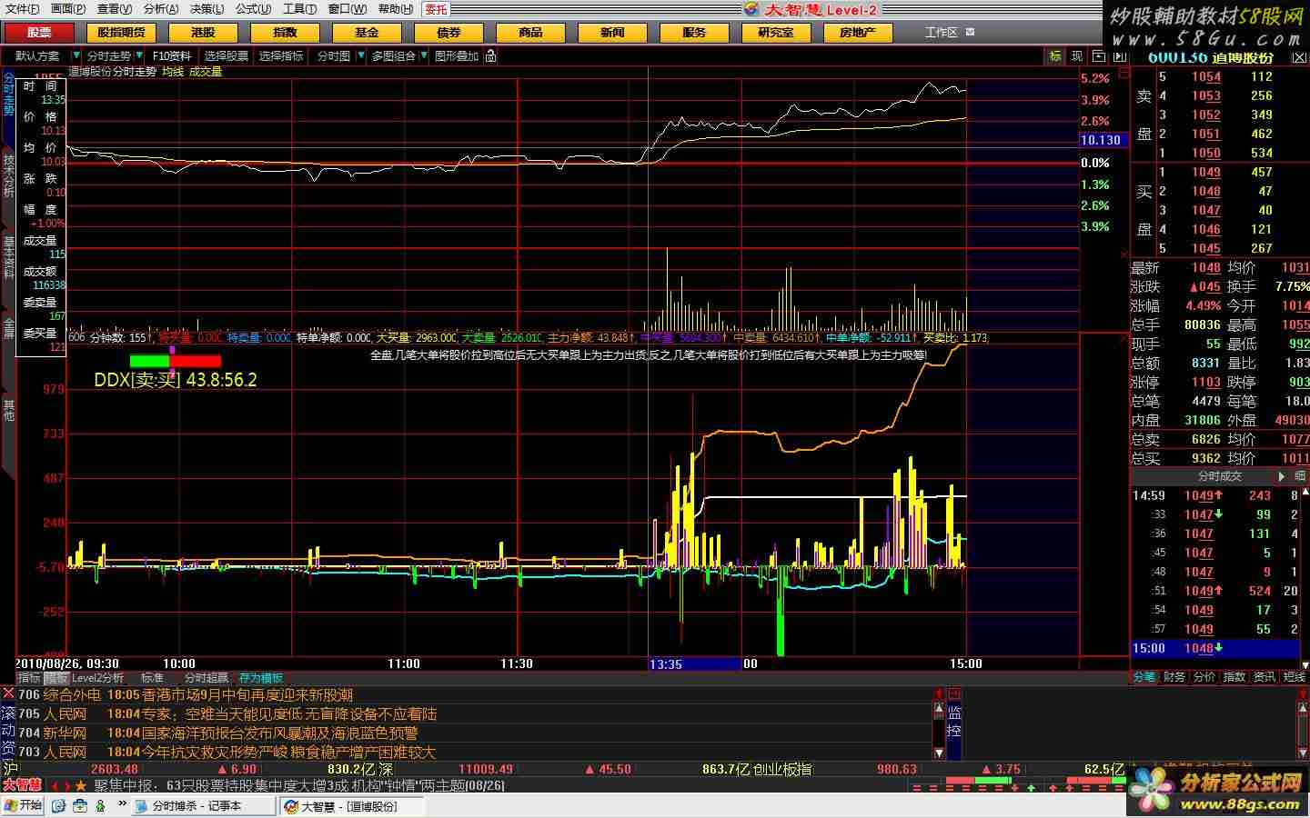Click the lock icon beside 图形叠加
This screenshot has width=1310, height=818.
pos(491,56)
